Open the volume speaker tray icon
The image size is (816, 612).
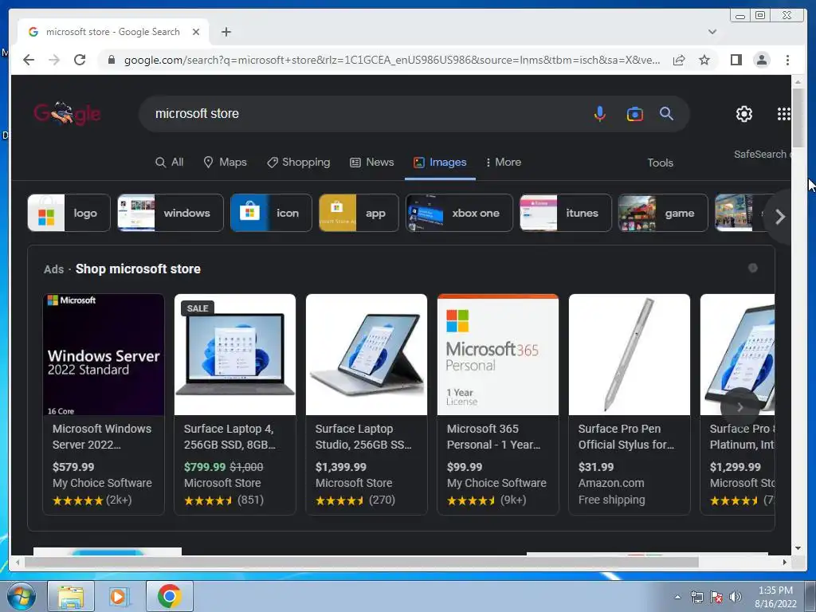[736, 597]
